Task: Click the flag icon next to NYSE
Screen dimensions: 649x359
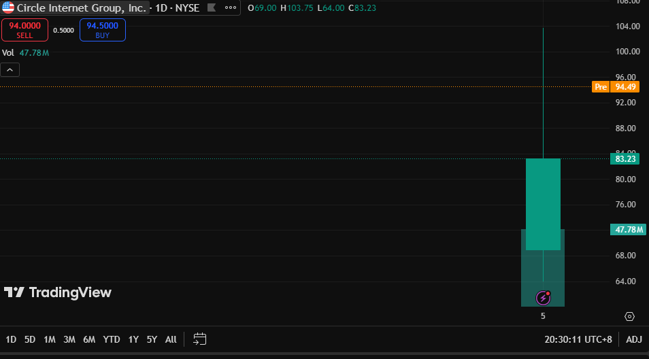Action: (212, 7)
